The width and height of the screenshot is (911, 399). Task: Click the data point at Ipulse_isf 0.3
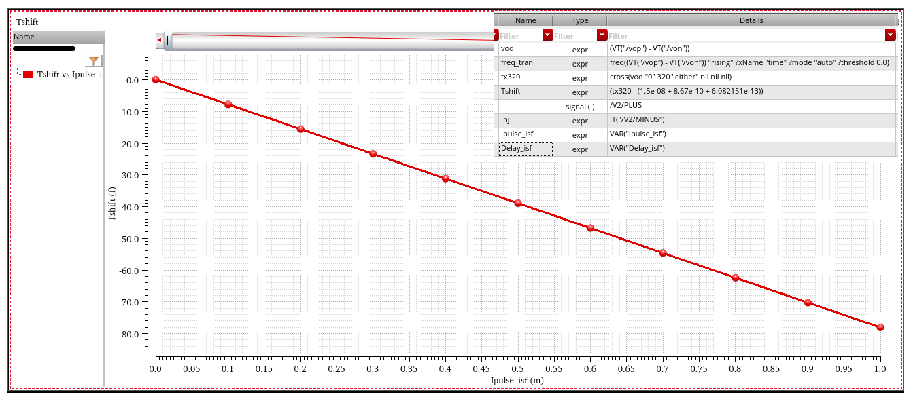pyautogui.click(x=373, y=154)
